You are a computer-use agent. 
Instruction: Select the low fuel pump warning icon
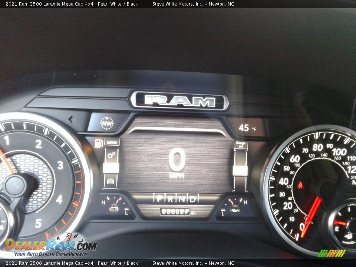[99, 143]
